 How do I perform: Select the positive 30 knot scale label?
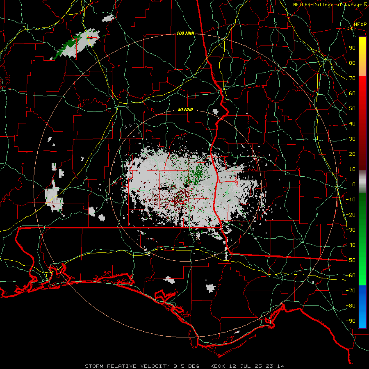pyautogui.click(x=352, y=139)
